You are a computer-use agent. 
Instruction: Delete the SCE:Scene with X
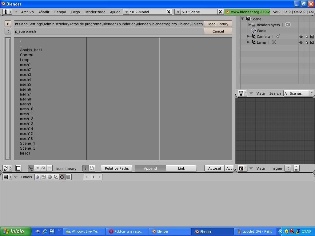[x=220, y=12]
